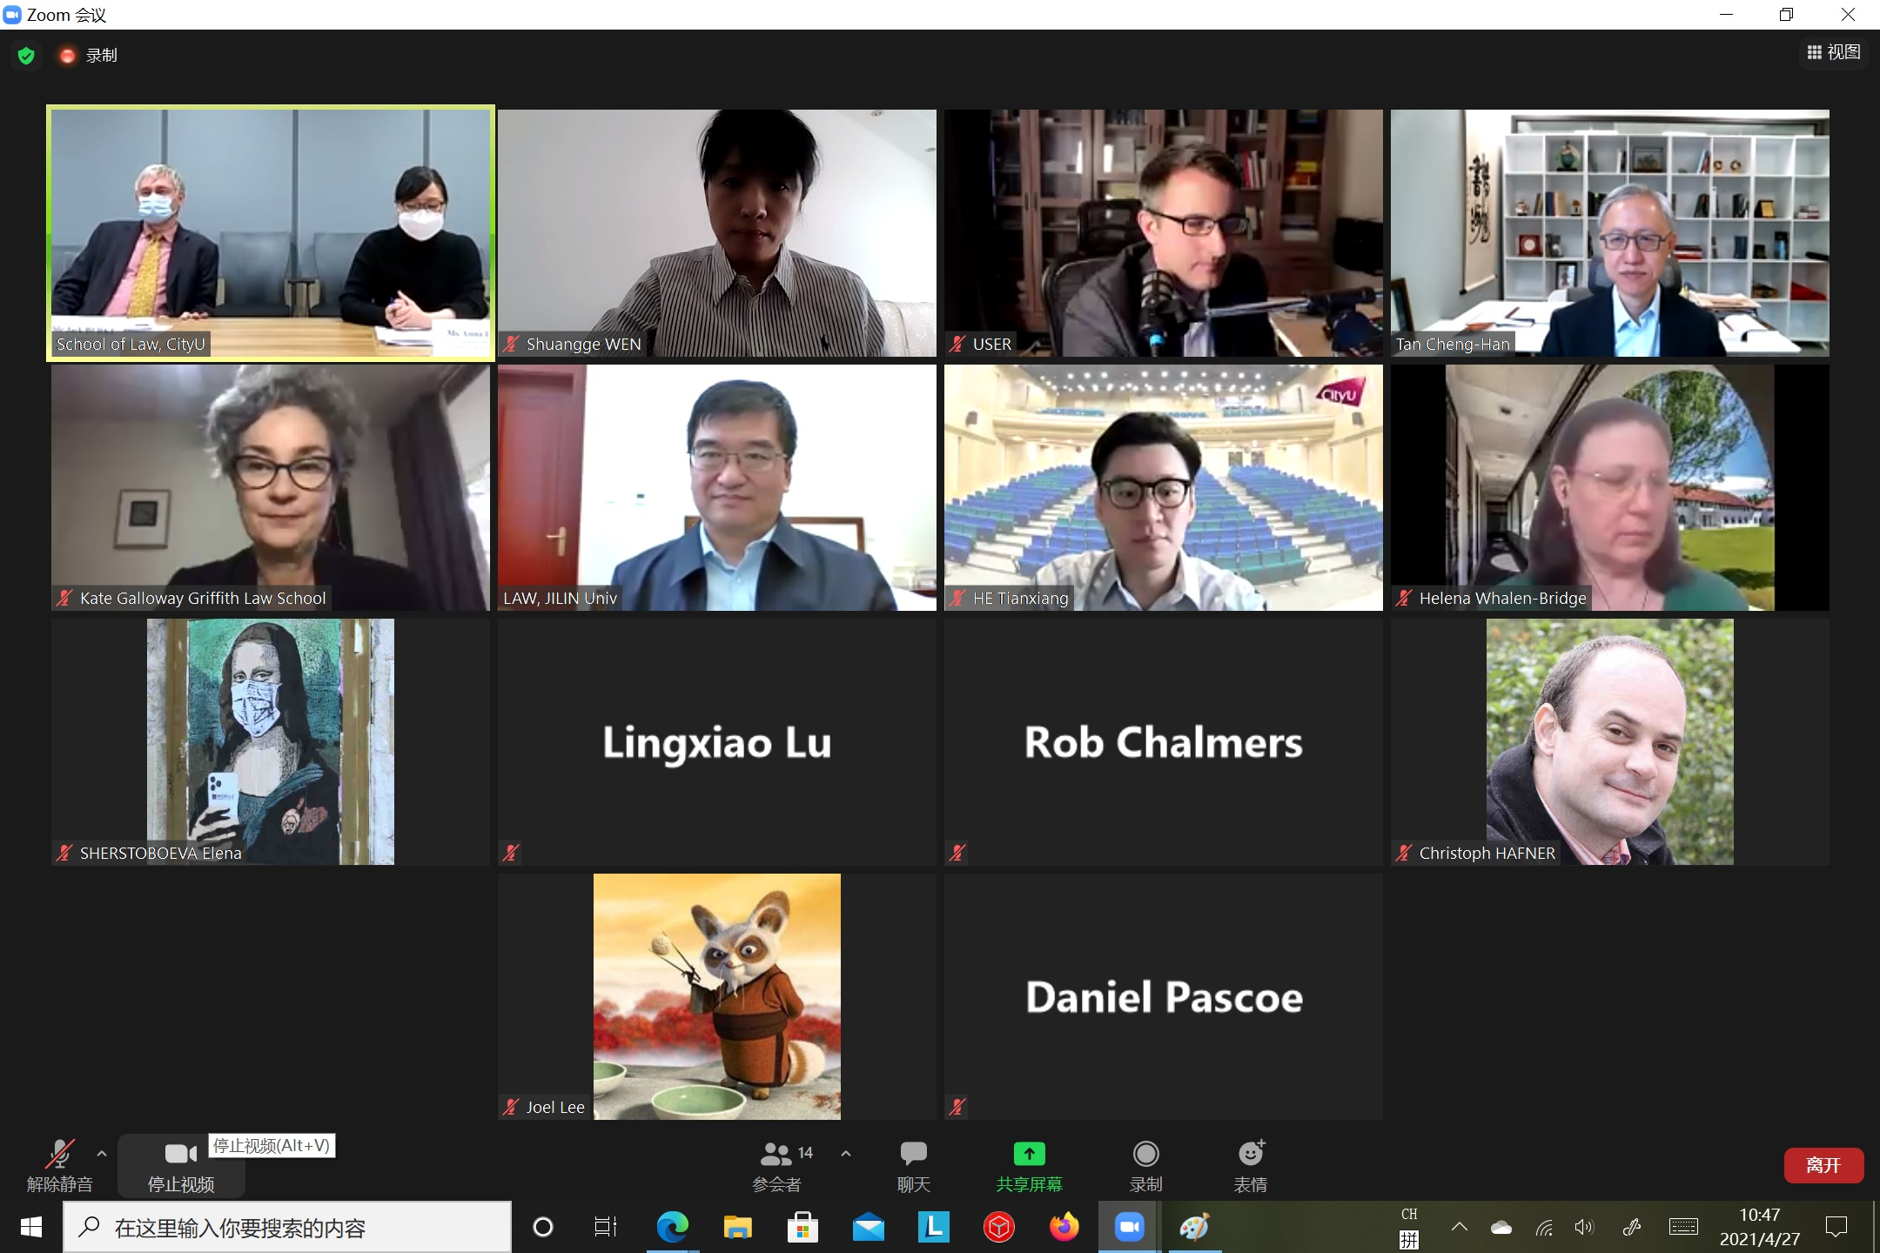Image resolution: width=1880 pixels, height=1253 pixels.
Task: Click the red 离开 leave button
Action: point(1823,1165)
